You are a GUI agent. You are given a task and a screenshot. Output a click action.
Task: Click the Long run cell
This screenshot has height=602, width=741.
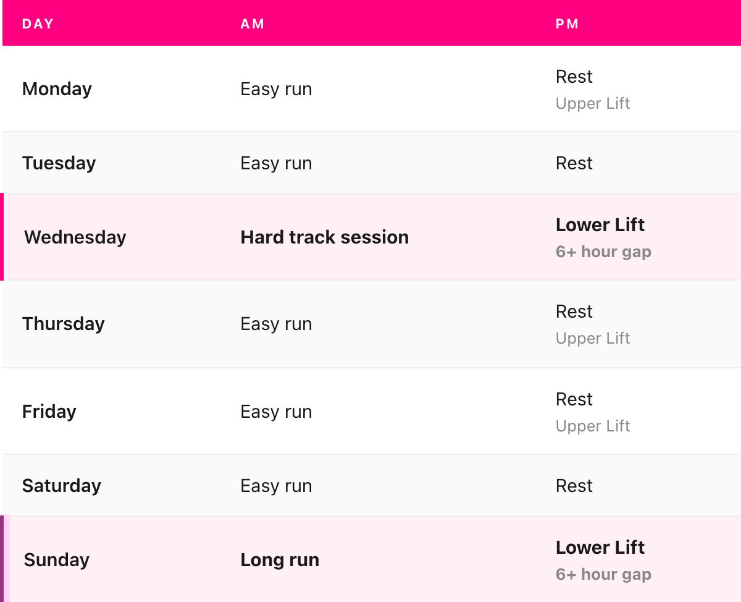280,560
